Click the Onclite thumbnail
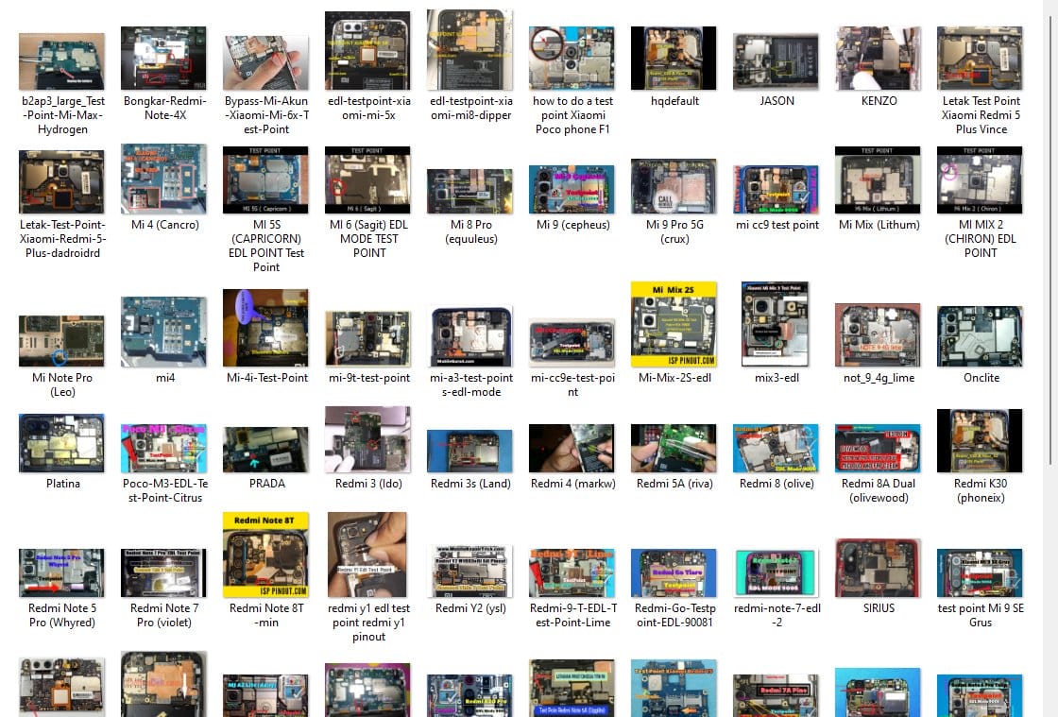Screen dimensions: 1058x717 click(x=980, y=335)
